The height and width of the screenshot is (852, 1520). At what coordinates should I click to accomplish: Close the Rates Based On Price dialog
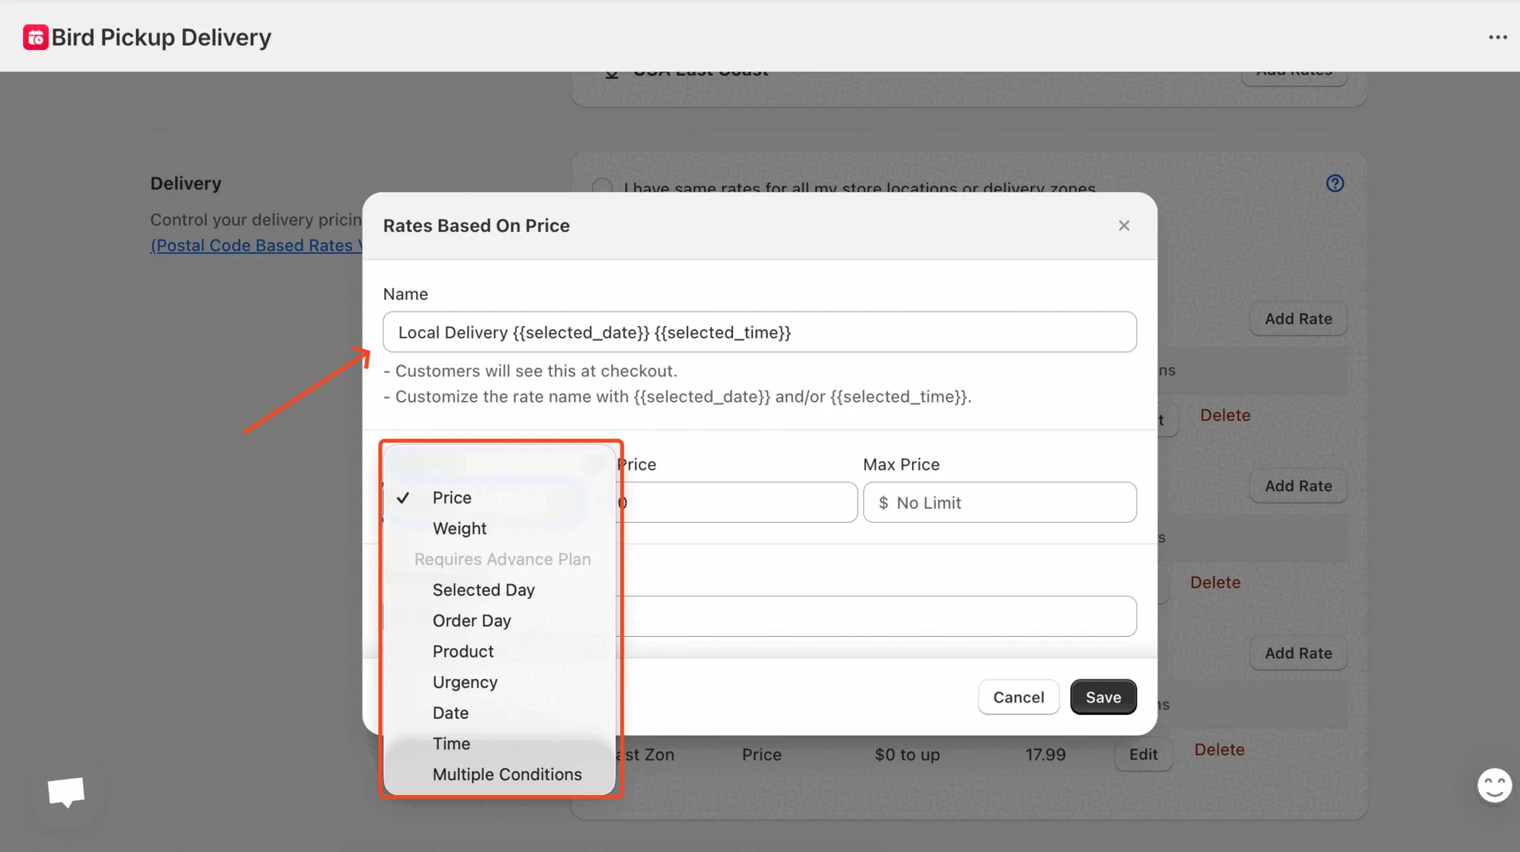coord(1123,225)
